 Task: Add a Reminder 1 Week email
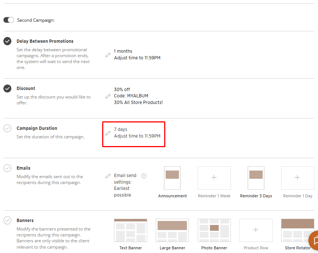pos(214,178)
